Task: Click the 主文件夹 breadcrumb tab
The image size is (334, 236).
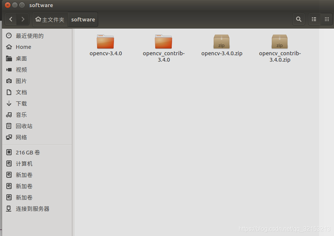Action: [50, 19]
